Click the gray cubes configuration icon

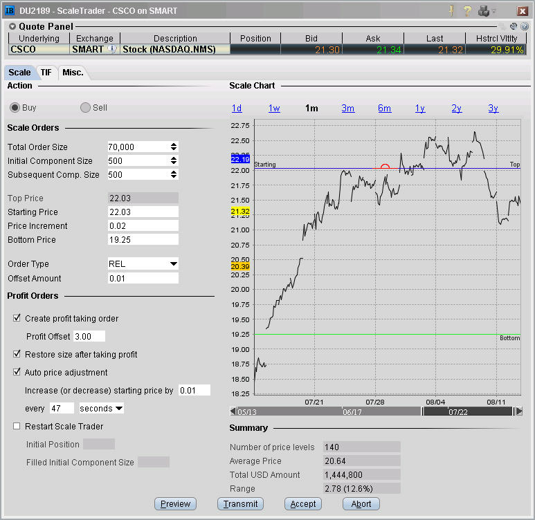coord(484,11)
